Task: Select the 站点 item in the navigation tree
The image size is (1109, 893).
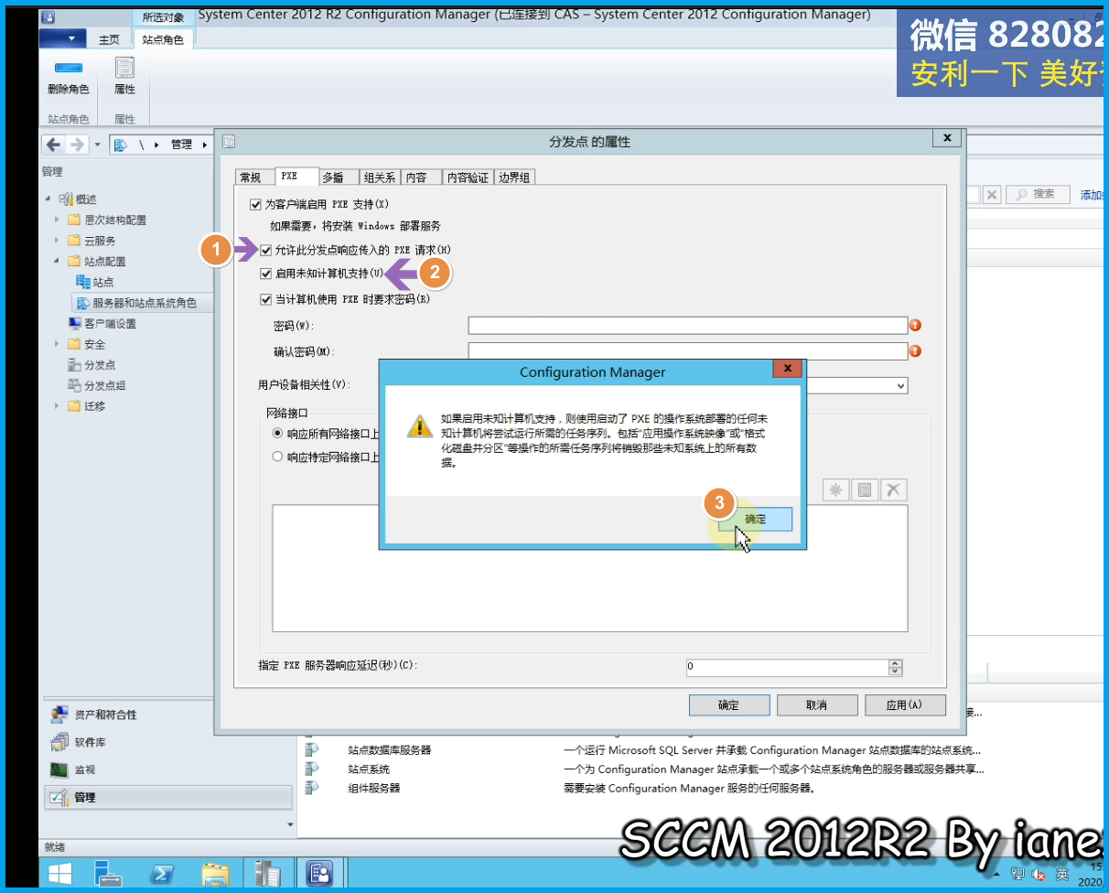Action: coord(102,283)
